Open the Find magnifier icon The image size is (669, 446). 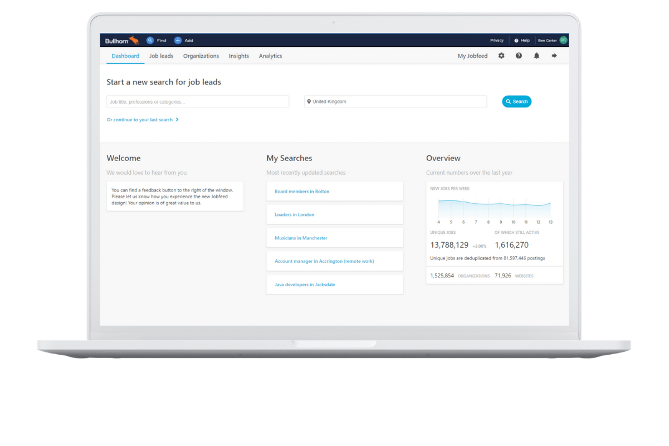150,41
